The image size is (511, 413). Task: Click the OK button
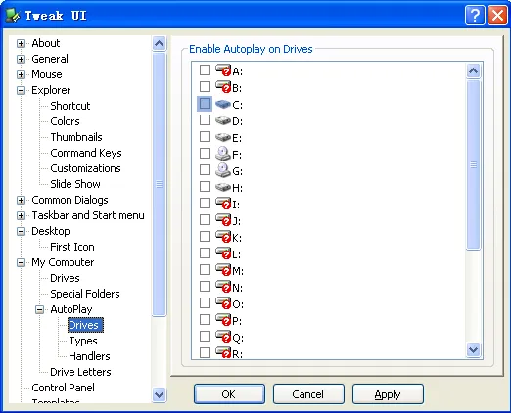pos(229,394)
